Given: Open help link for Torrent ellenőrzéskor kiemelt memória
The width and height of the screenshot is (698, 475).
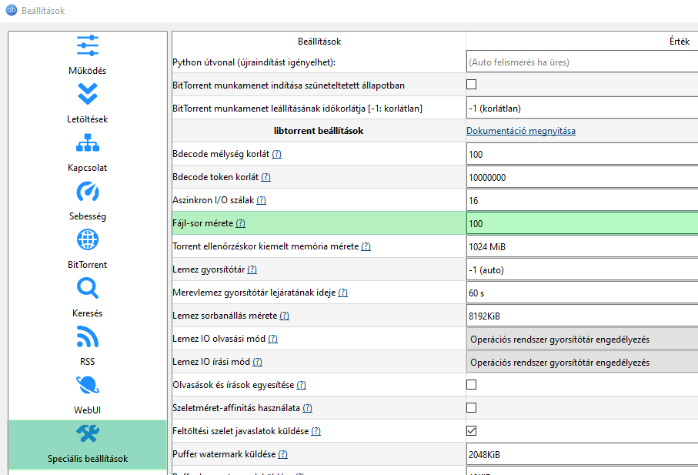Looking at the screenshot, I should tap(366, 246).
